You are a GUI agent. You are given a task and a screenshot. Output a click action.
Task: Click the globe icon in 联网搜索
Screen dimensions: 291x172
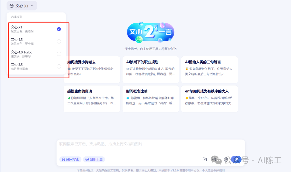point(63,159)
